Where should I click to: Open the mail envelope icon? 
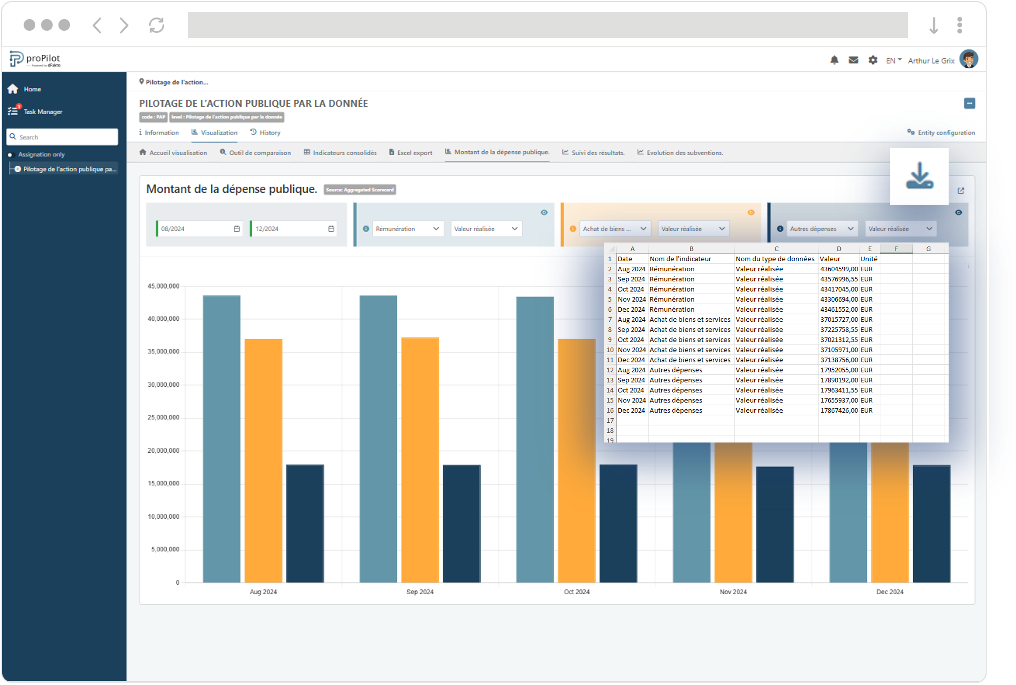coord(853,60)
